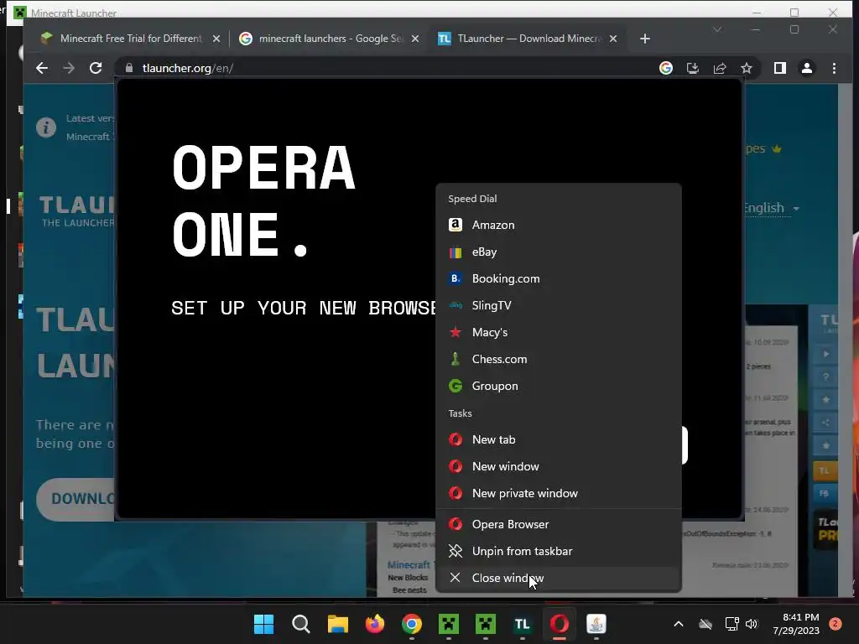This screenshot has width=859, height=644.
Task: Open Groupon speed dial entry
Action: 558,386
